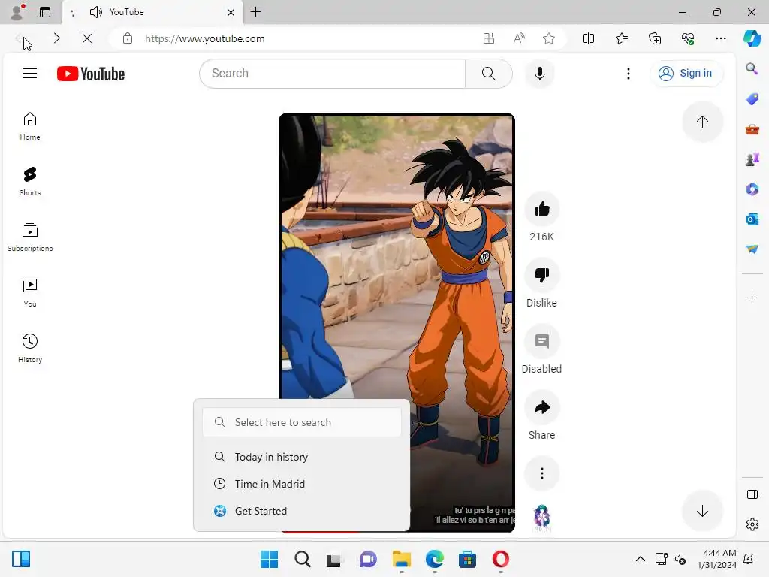
Task: Add a sidebar app with plus
Action: click(752, 298)
